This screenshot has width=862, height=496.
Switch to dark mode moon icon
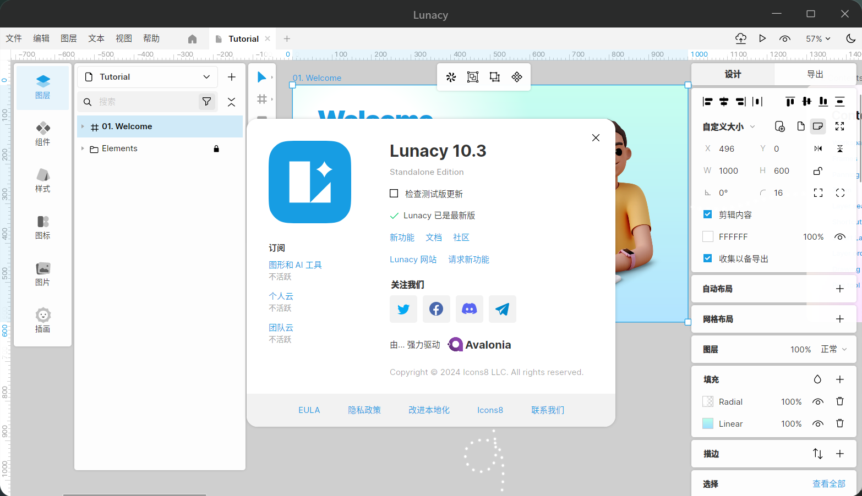coord(850,38)
